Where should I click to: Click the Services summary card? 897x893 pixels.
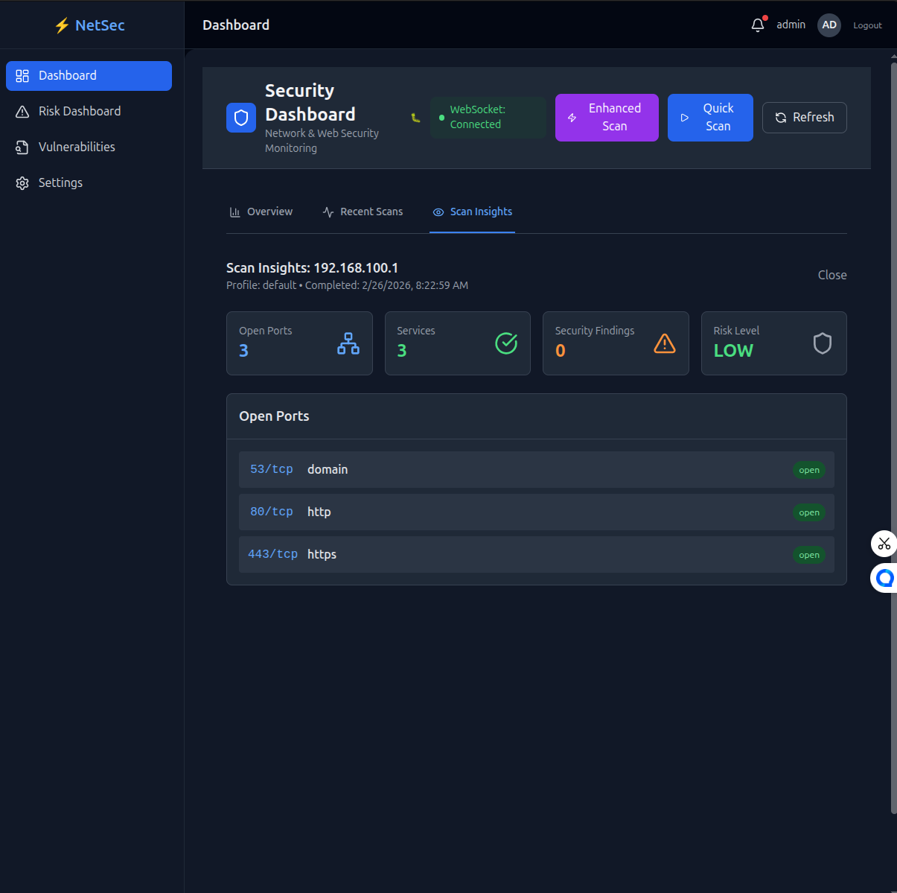pyautogui.click(x=458, y=343)
